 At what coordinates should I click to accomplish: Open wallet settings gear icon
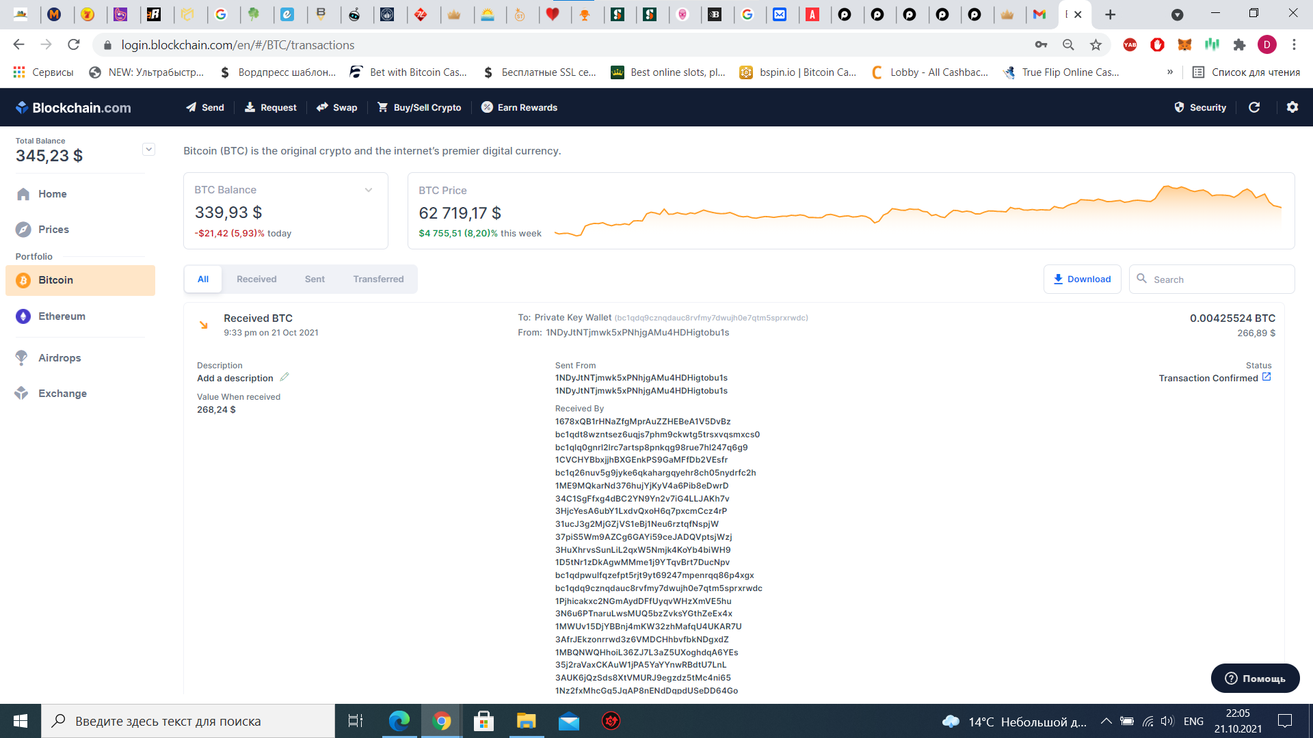coord(1292,107)
